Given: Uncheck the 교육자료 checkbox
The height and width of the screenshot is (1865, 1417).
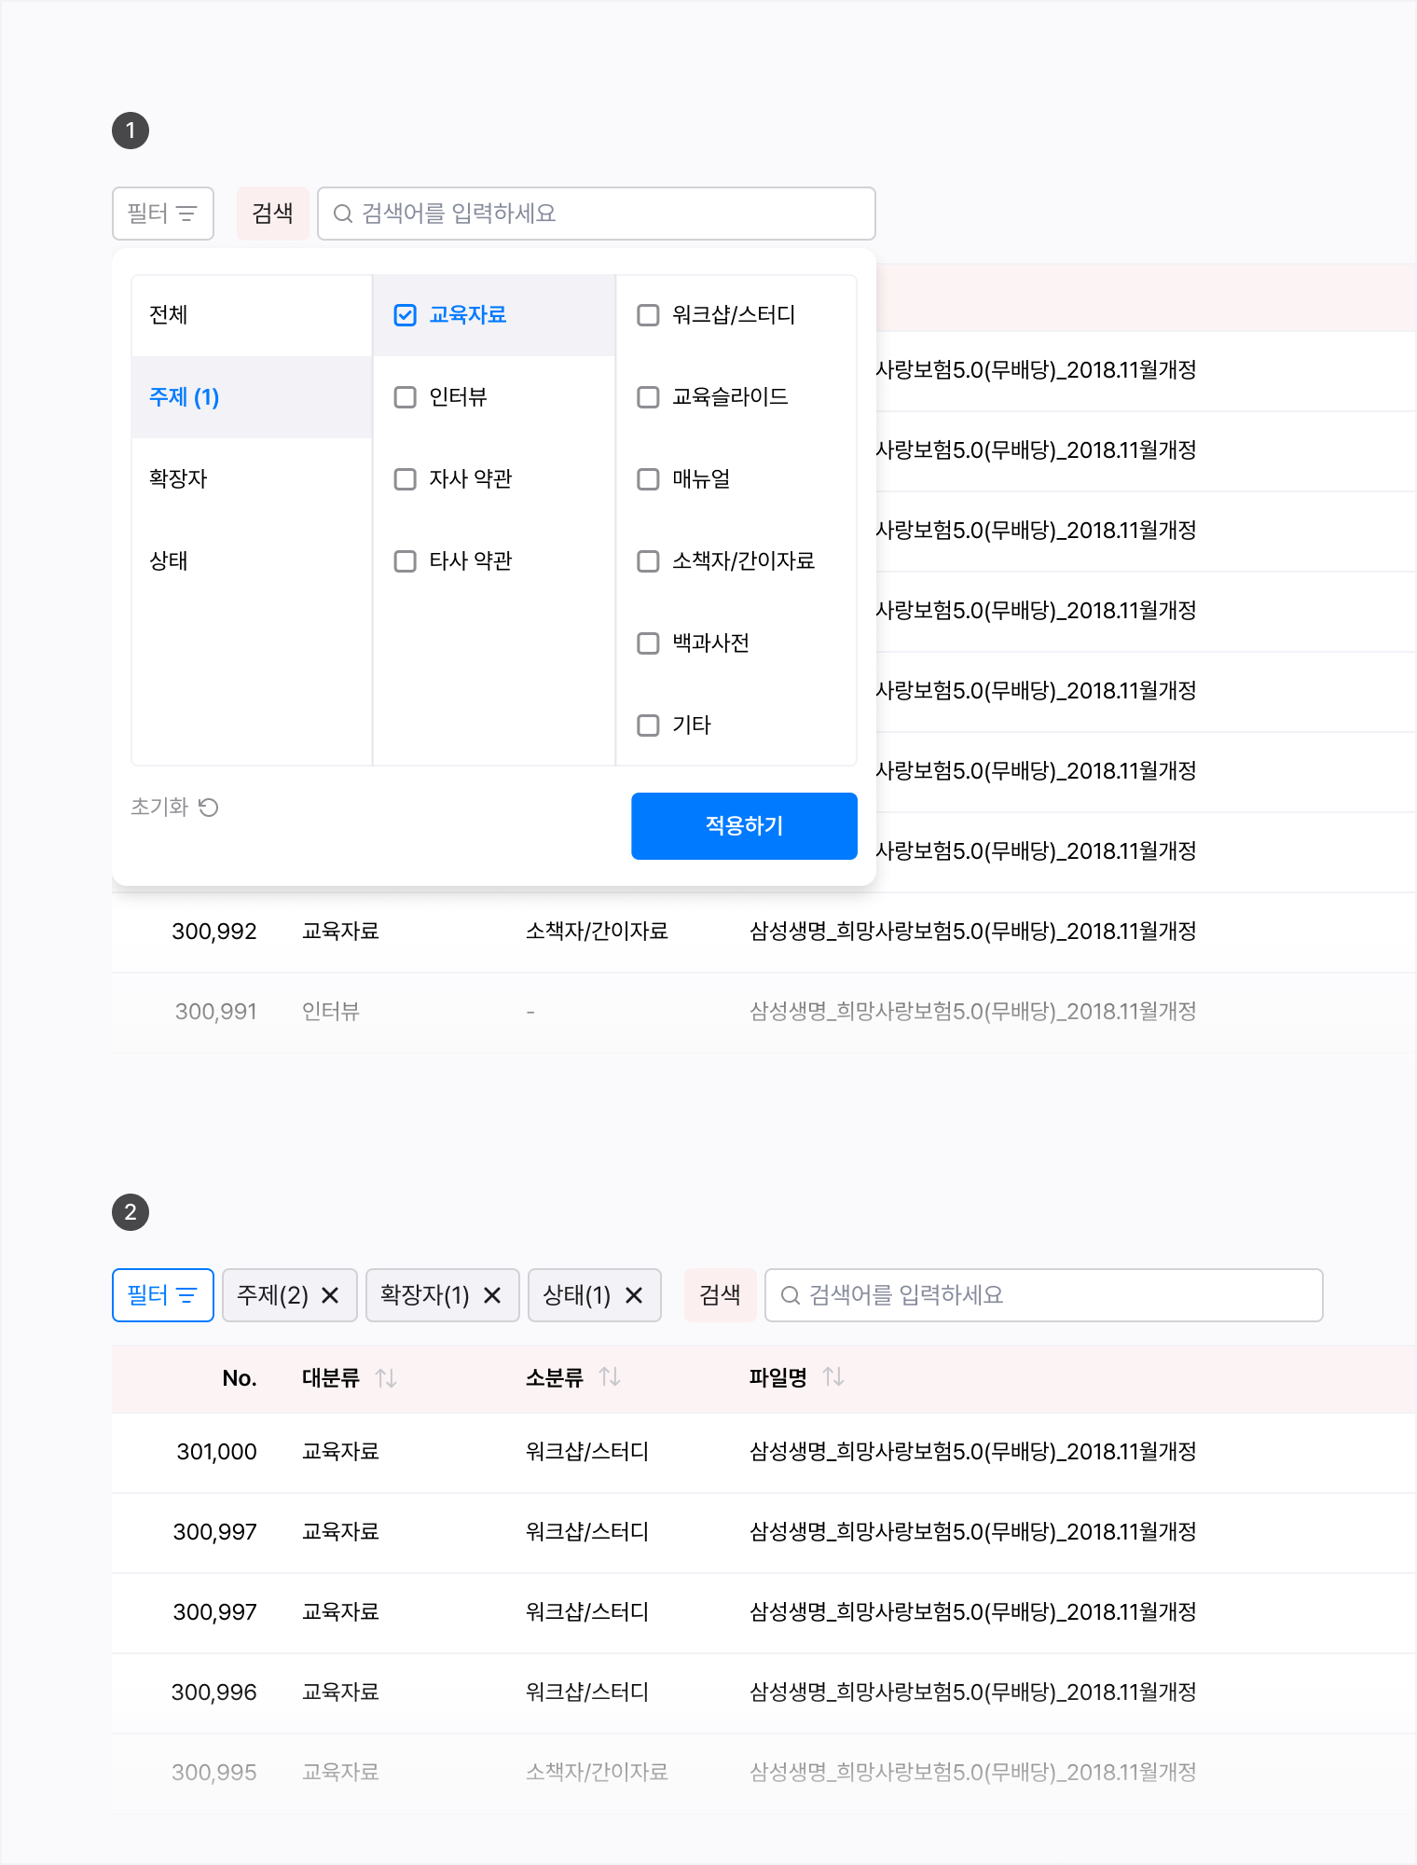Looking at the screenshot, I should (x=406, y=315).
